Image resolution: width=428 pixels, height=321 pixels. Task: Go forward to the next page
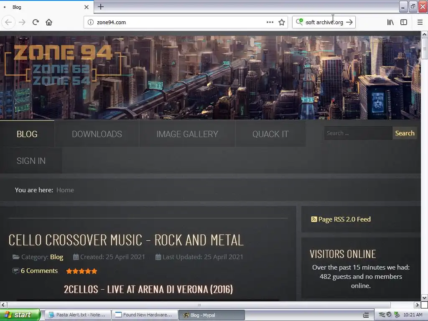tap(22, 22)
